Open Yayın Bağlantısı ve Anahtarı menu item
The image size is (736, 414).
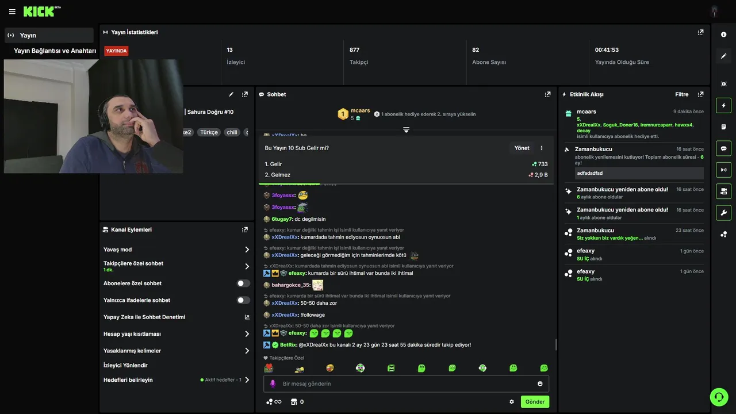tap(55, 51)
